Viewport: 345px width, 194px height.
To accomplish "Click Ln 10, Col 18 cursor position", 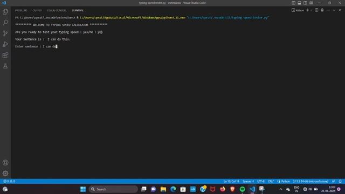I will pos(231,181).
